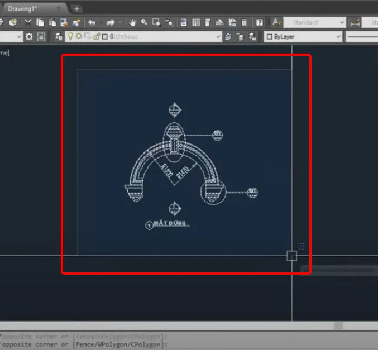378x350 pixels.
Task: Select the Pan hand tool
Action: [x=132, y=23]
